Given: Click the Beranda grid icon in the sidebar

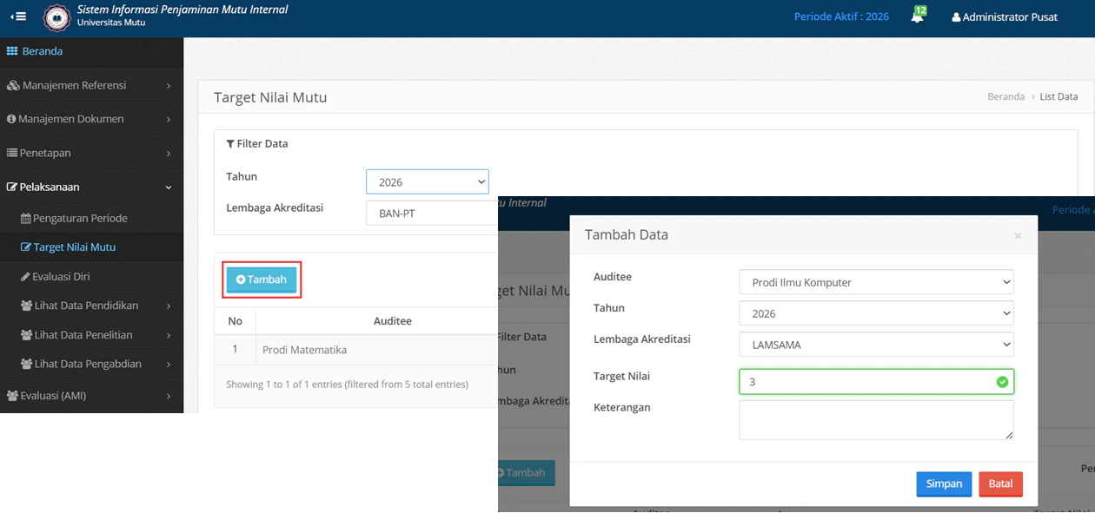Looking at the screenshot, I should [12, 51].
